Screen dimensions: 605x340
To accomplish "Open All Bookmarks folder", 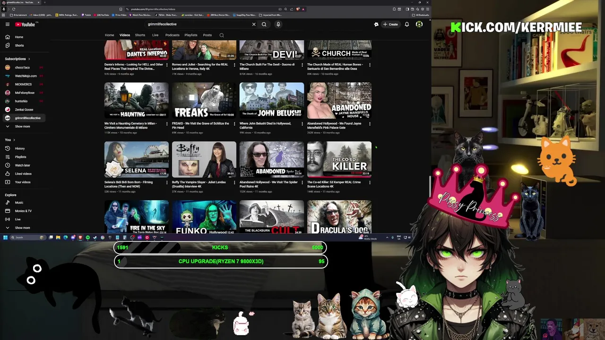I will (x=420, y=15).
